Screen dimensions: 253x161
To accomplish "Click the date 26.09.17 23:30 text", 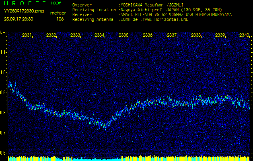I will pos(19,19).
